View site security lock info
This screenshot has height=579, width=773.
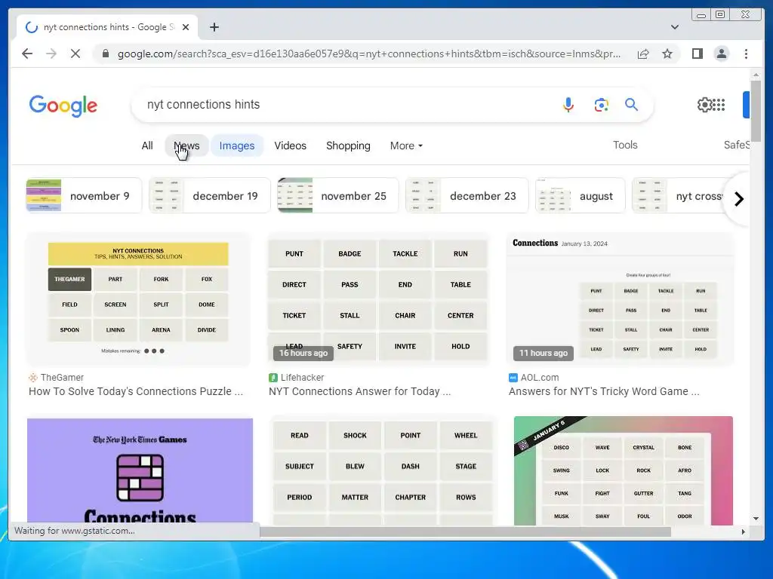click(105, 54)
